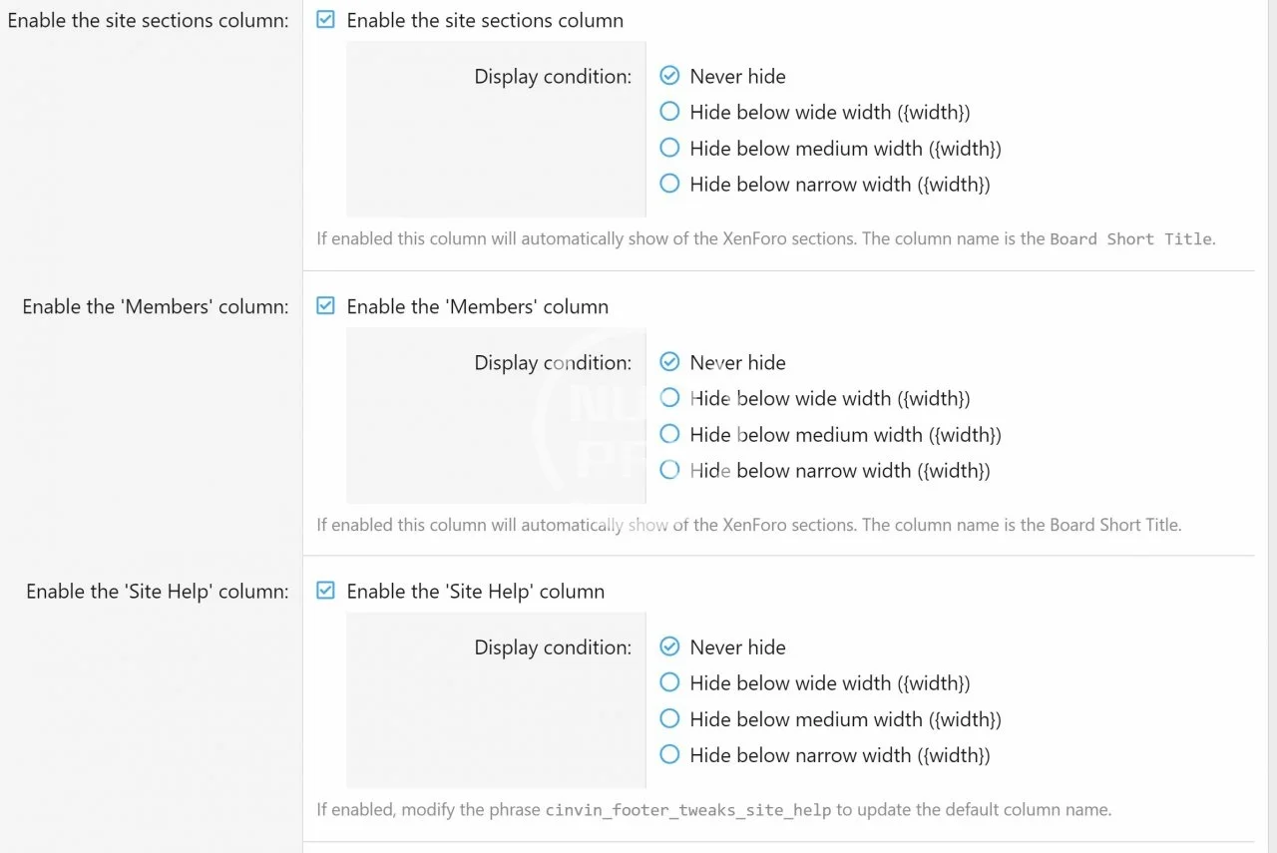Choose 'Hide below wide width' for Members column
The width and height of the screenshot is (1277, 853).
[x=669, y=398]
